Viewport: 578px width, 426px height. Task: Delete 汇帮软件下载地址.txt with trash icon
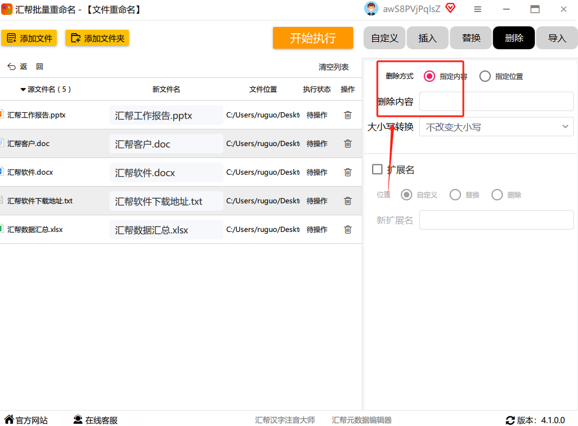[x=347, y=201]
